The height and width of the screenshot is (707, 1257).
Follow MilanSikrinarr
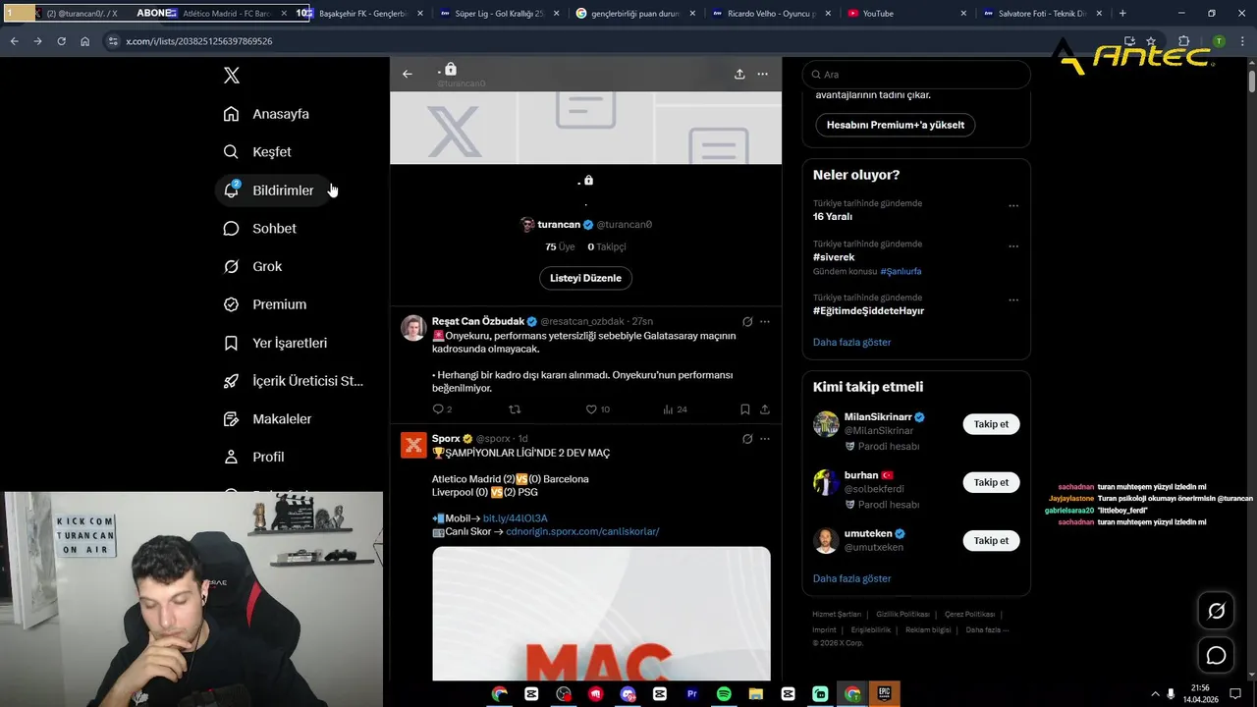(991, 424)
